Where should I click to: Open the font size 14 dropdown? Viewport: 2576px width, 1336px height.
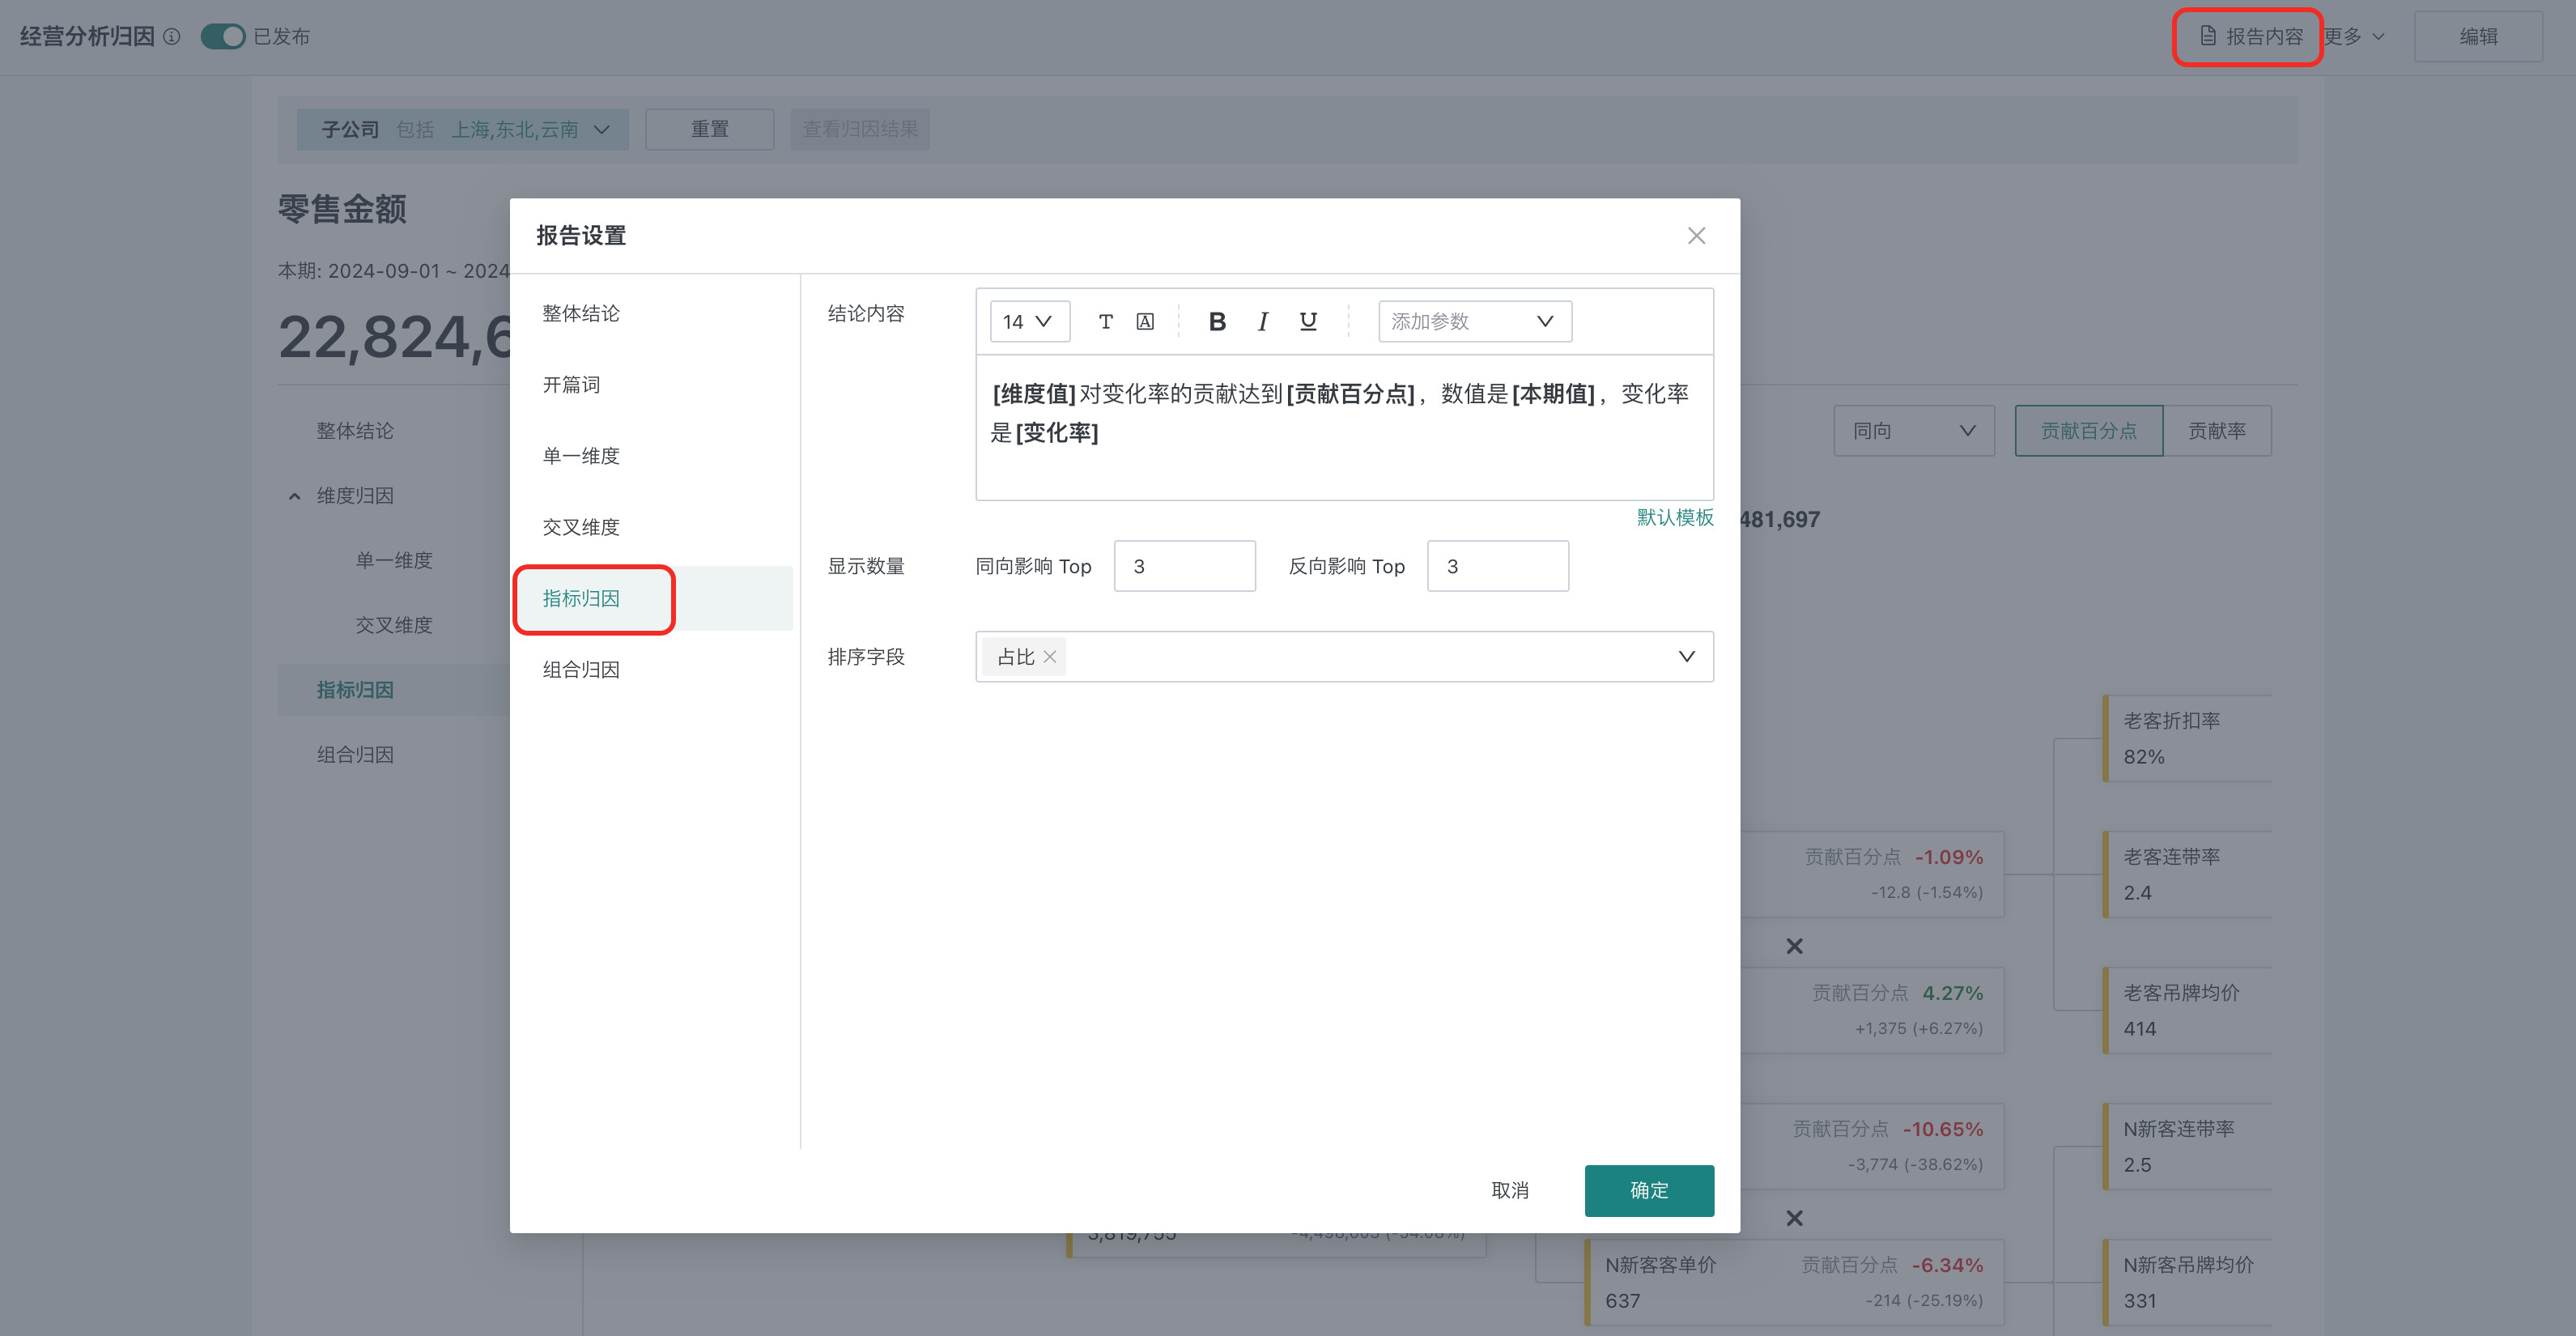tap(1029, 321)
